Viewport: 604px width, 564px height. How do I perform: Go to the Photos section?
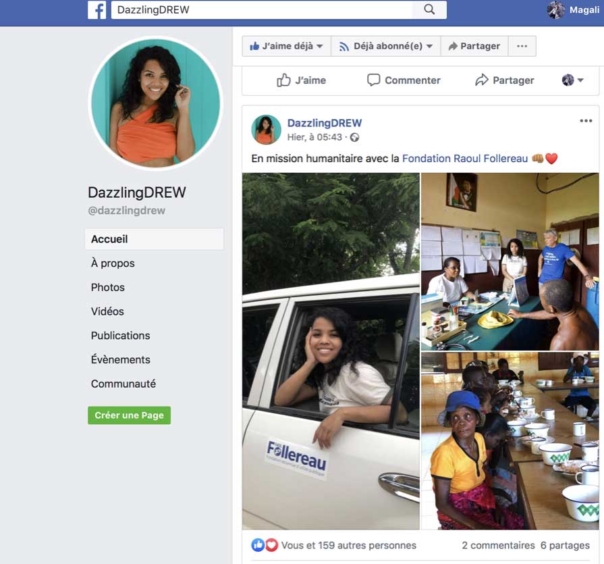point(108,288)
